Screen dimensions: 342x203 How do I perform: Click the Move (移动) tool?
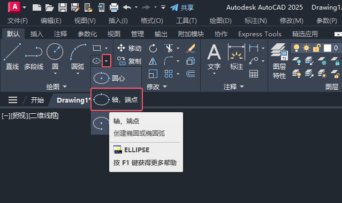tap(129, 48)
